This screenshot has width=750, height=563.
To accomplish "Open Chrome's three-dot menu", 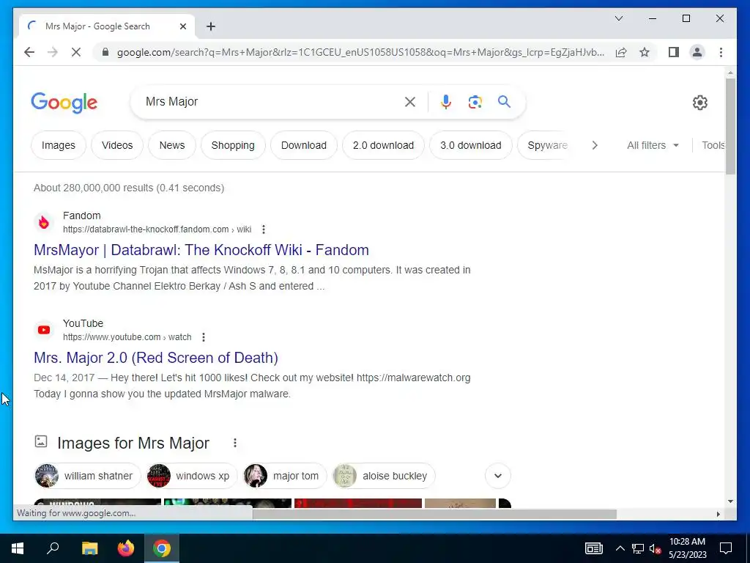I will click(721, 52).
